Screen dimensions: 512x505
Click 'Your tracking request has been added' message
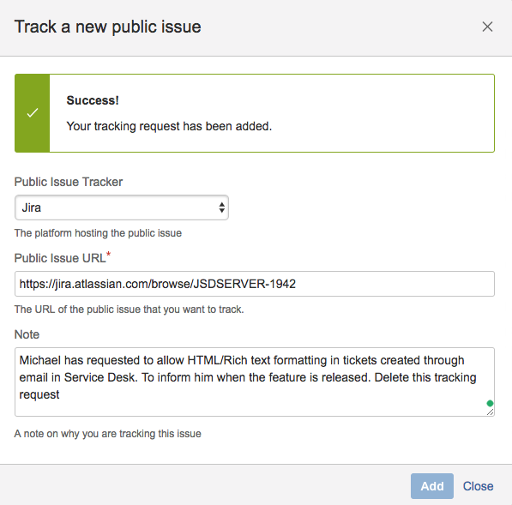point(169,126)
